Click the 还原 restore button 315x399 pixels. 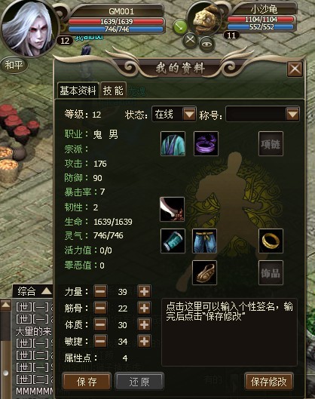coord(139,382)
